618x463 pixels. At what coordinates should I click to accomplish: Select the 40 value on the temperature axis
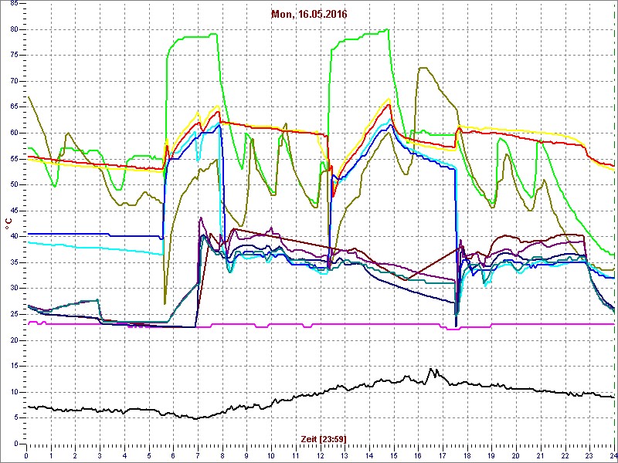click(x=14, y=237)
